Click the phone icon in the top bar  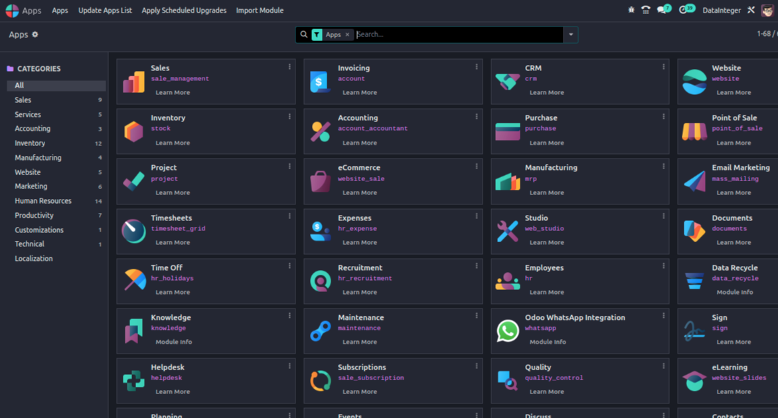point(647,10)
